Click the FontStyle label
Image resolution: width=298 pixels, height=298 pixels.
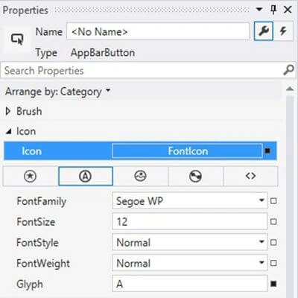(37, 243)
